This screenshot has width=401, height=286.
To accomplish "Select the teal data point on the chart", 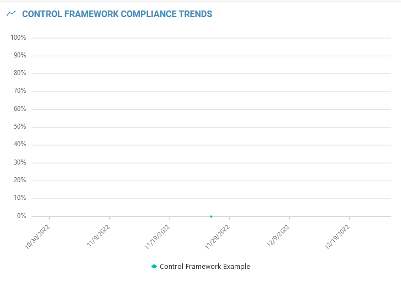I will (211, 216).
